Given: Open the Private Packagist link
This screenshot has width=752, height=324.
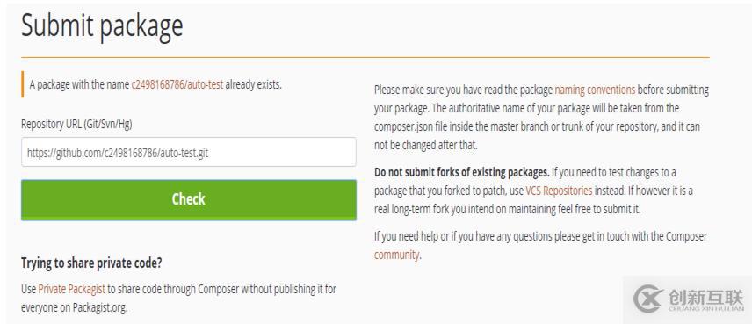Looking at the screenshot, I should 71,289.
